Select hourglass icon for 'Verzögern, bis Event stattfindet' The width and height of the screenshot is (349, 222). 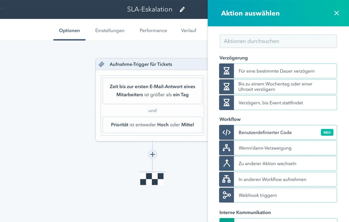(227, 103)
